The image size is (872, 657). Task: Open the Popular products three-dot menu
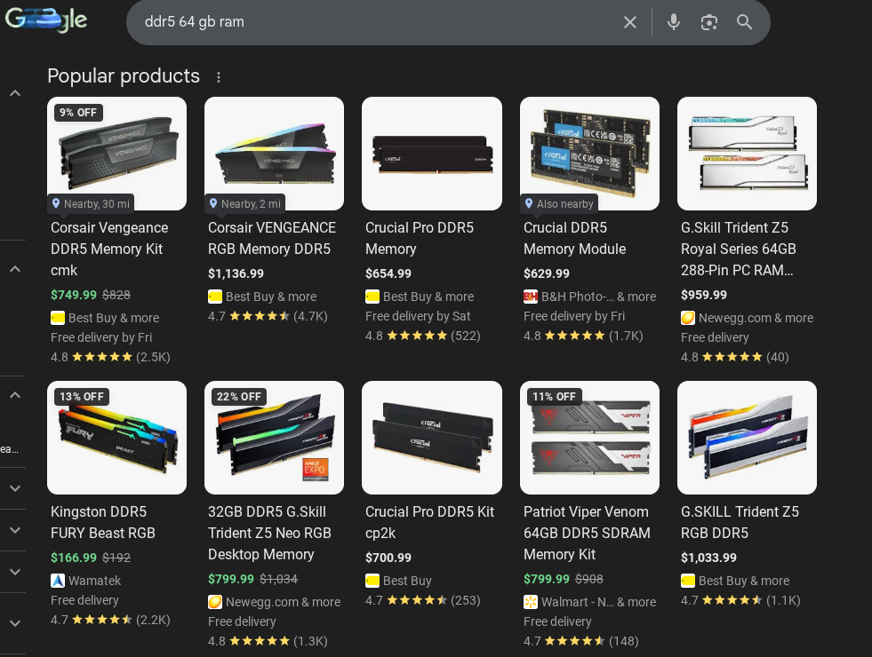pyautogui.click(x=219, y=77)
